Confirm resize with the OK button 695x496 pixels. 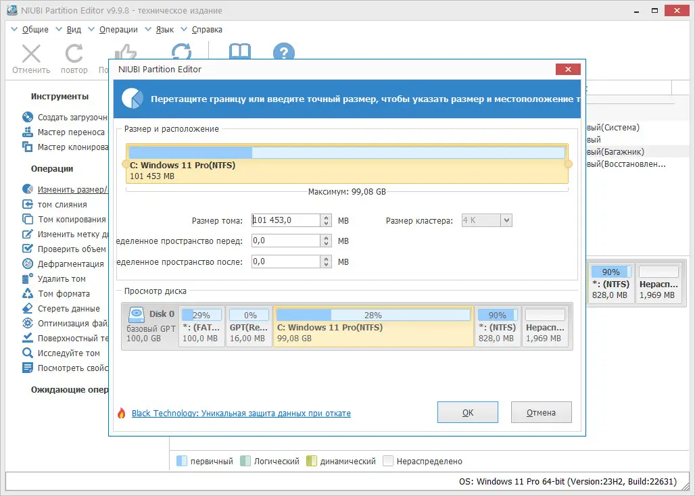pyautogui.click(x=467, y=412)
